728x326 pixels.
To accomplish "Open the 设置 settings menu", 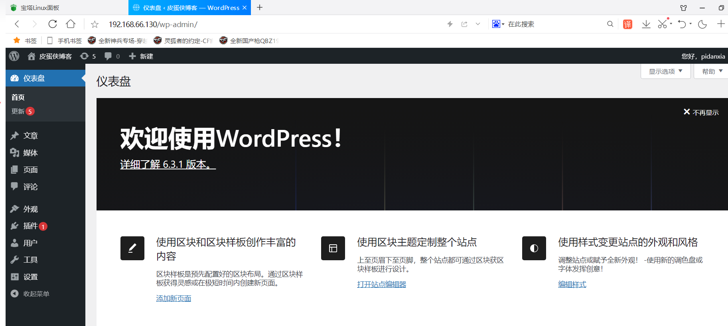I will 30,277.
